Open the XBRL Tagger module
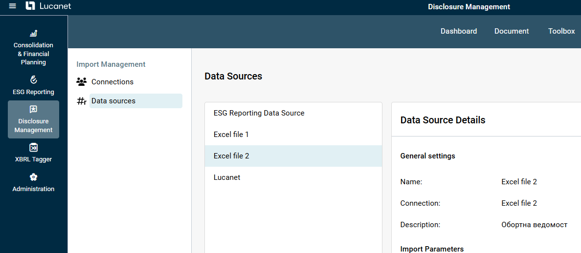 click(33, 153)
